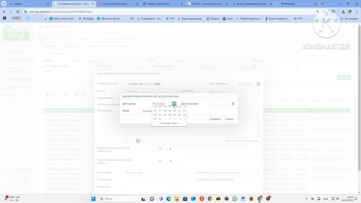This screenshot has height=203, width=361.
Task: Switch to the Модуль беременных tab
Action: 163,4
